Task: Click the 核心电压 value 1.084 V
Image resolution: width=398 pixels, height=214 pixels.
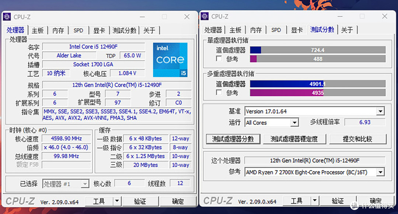Action: (x=127, y=73)
